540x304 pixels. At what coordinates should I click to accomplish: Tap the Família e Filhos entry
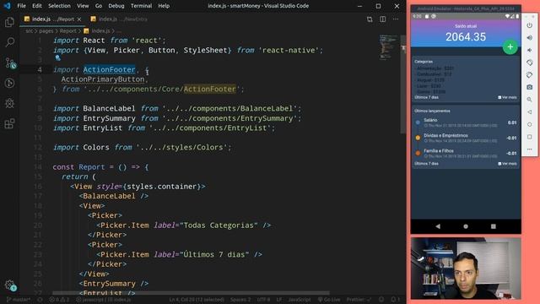pos(466,153)
